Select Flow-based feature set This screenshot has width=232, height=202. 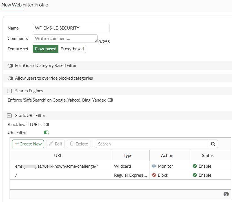tap(46, 49)
